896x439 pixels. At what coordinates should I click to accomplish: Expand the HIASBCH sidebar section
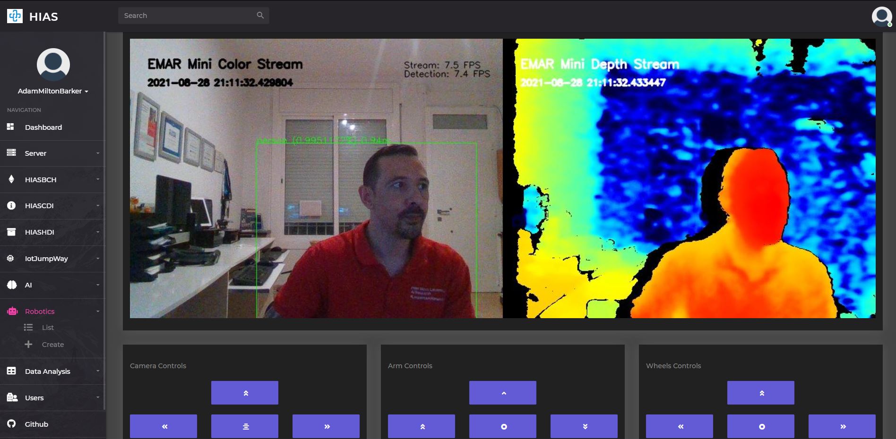pos(52,179)
